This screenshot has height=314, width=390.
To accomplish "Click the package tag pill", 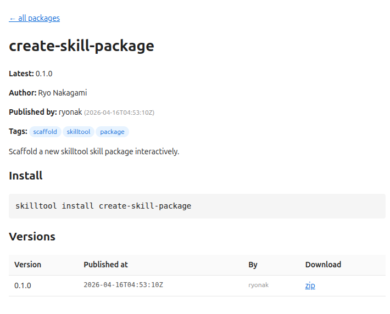I will pos(112,132).
